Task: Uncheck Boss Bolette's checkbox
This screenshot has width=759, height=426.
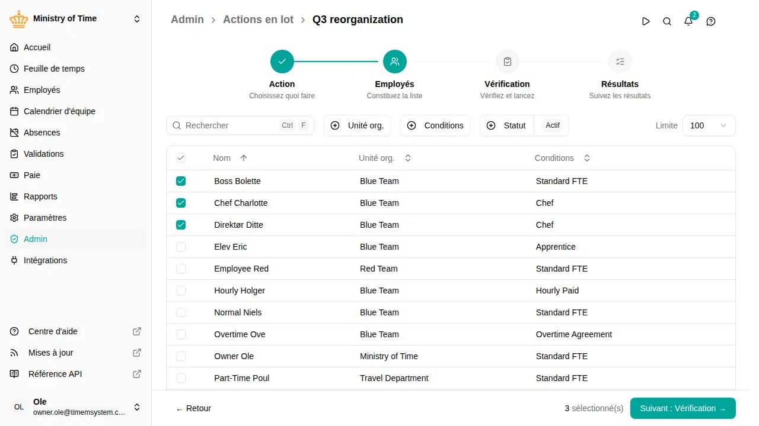Action: pos(181,181)
